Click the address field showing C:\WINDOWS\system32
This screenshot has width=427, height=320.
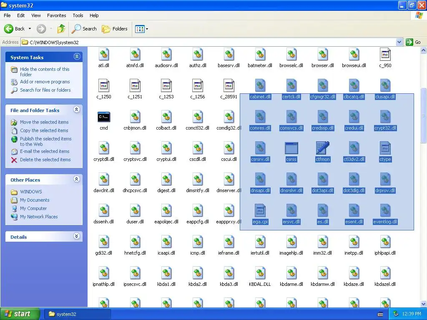[x=208, y=42]
